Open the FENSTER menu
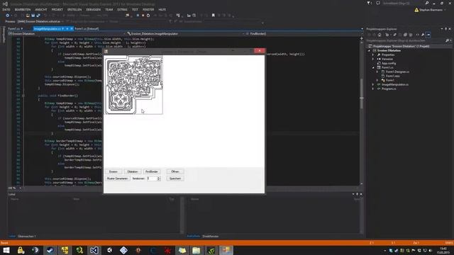Viewport: 454px width, 255px height. click(148, 9)
